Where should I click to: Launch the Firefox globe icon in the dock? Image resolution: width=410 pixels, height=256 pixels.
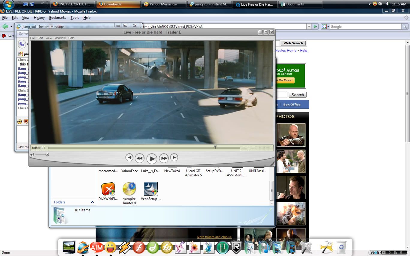click(83, 247)
